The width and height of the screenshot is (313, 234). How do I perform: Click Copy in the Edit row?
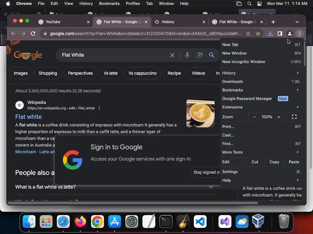click(274, 162)
